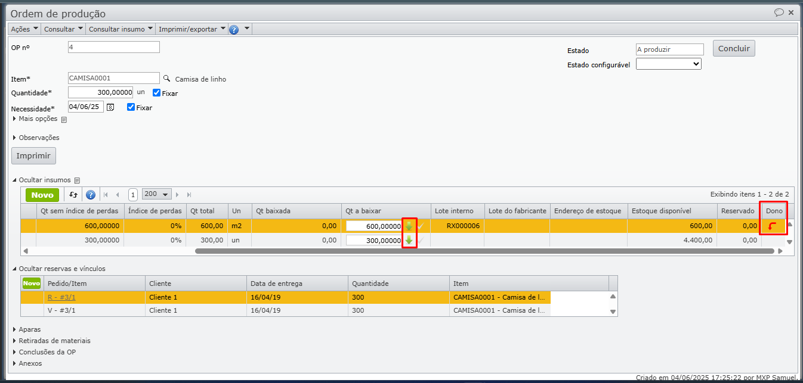Go to next page of insumos grid

[x=177, y=194]
